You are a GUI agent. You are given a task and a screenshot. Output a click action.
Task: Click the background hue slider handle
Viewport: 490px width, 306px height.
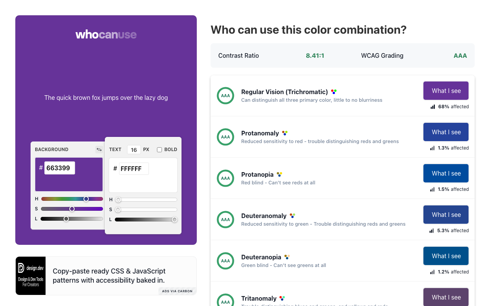point(86,199)
